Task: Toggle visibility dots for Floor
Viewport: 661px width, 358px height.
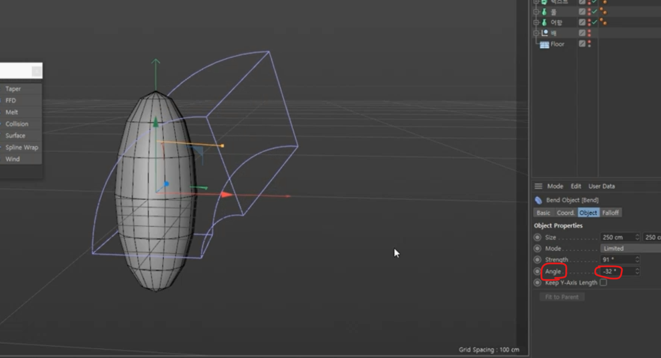Action: (x=589, y=44)
